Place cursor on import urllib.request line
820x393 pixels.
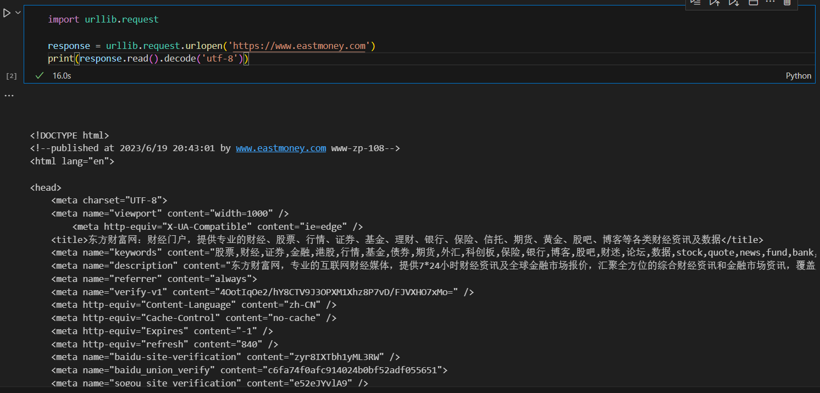(103, 19)
